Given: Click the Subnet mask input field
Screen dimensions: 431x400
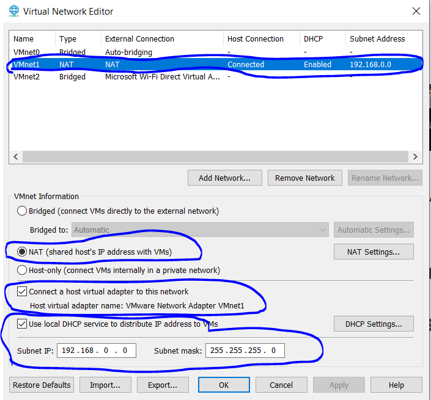Looking at the screenshot, I should 245,351.
